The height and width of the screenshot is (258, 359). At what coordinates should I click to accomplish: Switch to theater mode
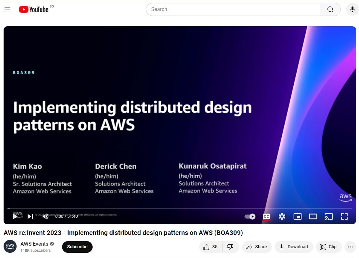pos(313,216)
